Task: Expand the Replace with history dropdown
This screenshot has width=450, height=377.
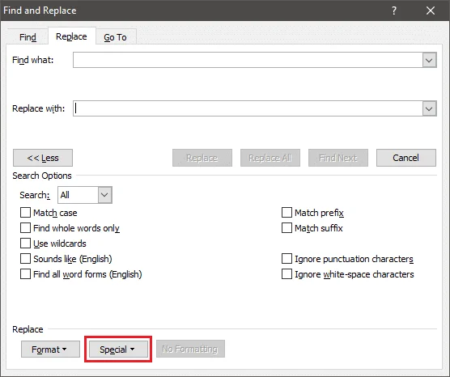Action: (429, 108)
